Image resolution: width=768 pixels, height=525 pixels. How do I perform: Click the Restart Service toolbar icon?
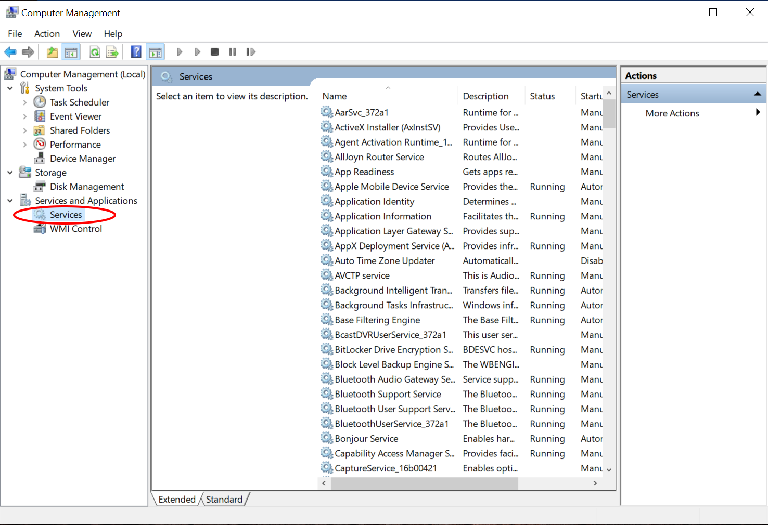251,52
